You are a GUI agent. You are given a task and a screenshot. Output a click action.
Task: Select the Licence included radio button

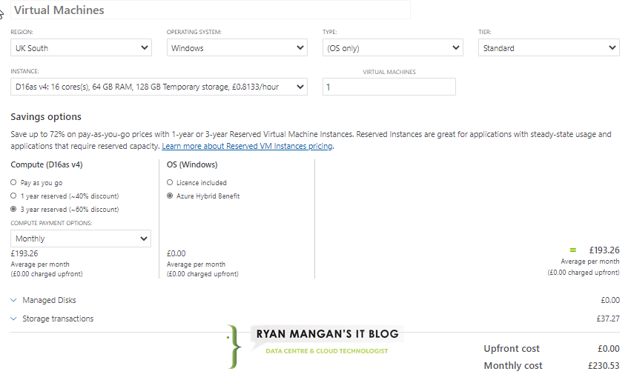pyautogui.click(x=170, y=182)
